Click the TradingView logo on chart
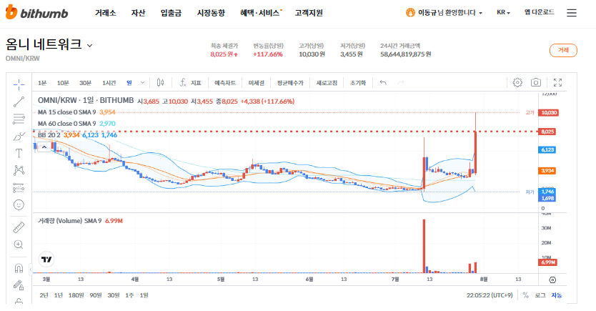596x311 pixels. tap(46, 260)
